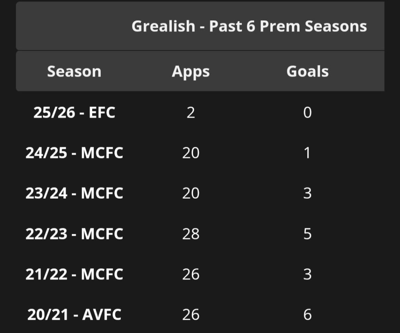Click the 22/23 goals value 5
Viewport: 400px width, 333px height.
pos(307,234)
